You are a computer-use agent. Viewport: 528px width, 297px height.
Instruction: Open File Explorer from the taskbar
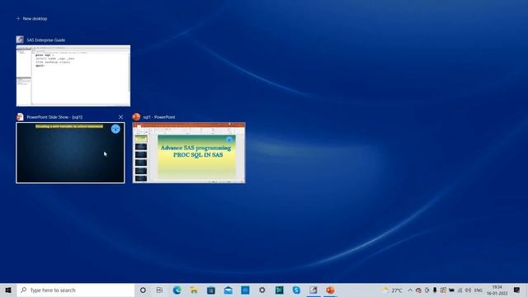[x=194, y=290]
